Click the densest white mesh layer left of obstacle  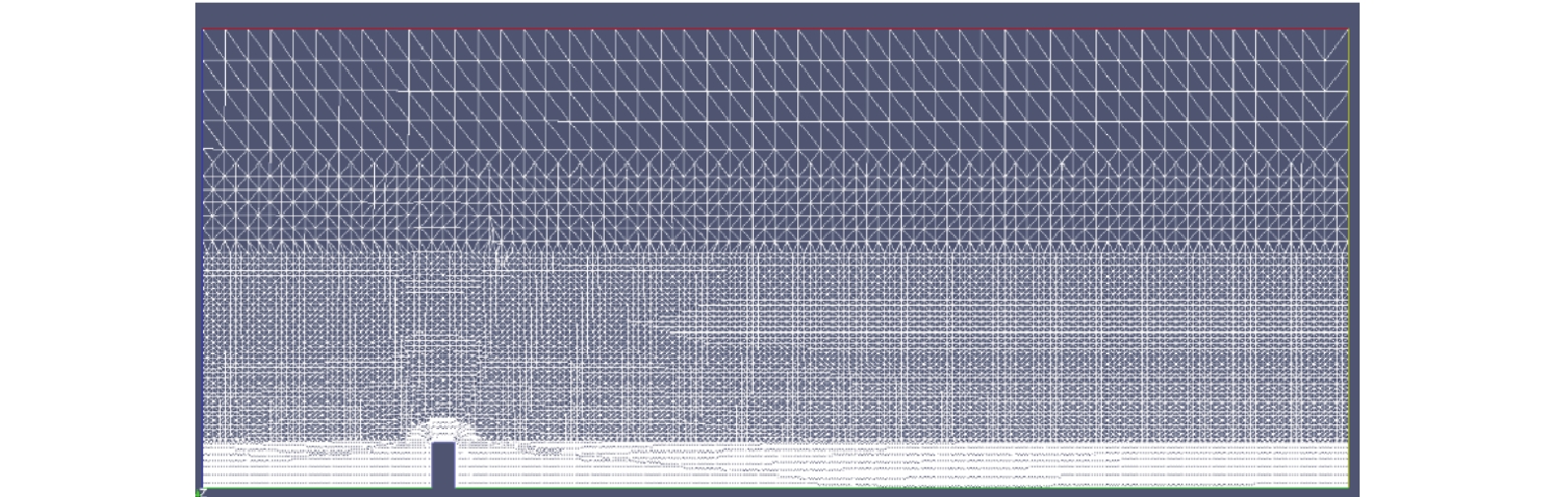coord(316,463)
